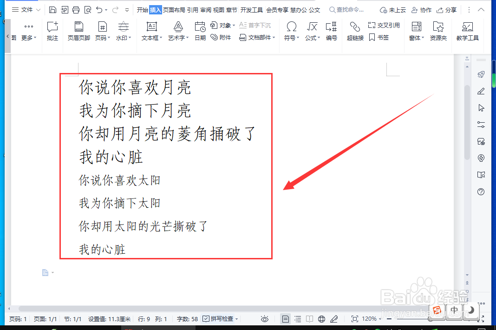Viewport: 496px width, 330px height.
Task: Collapse the ribbon with chevron icon
Action: [481, 10]
